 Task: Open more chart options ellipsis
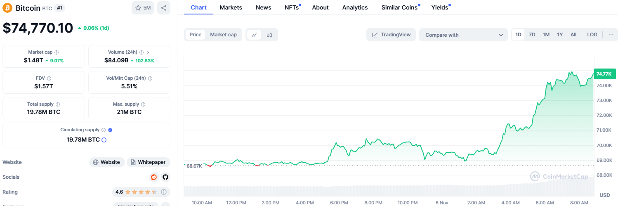coord(611,35)
